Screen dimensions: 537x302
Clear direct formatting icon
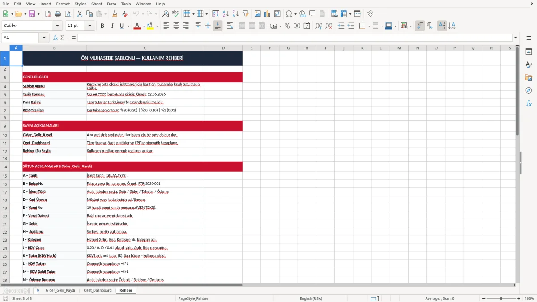125,14
